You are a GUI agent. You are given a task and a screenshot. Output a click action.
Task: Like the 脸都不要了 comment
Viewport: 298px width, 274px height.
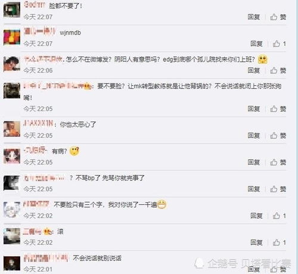click(x=278, y=17)
